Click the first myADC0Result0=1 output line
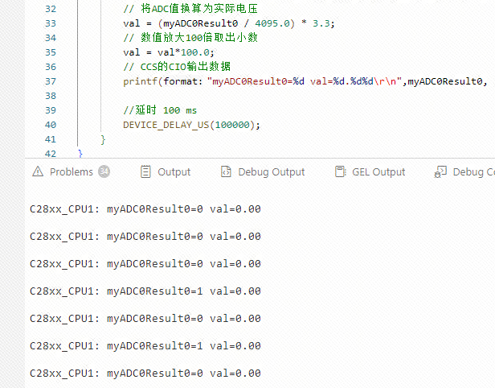The width and height of the screenshot is (495, 388). tap(145, 291)
